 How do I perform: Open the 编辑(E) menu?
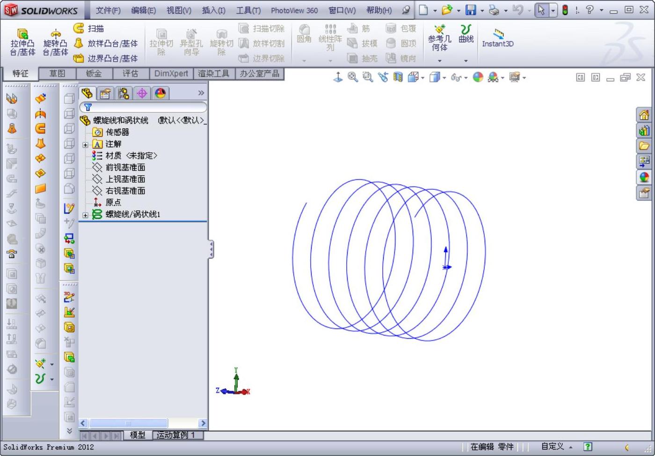144,10
